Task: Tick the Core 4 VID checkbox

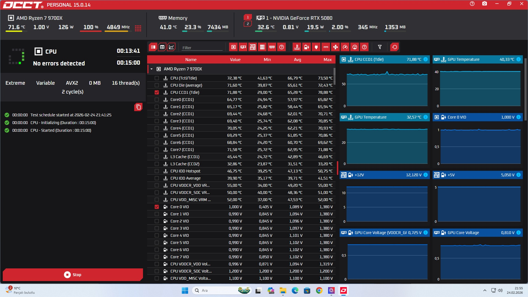Action: 157,235
